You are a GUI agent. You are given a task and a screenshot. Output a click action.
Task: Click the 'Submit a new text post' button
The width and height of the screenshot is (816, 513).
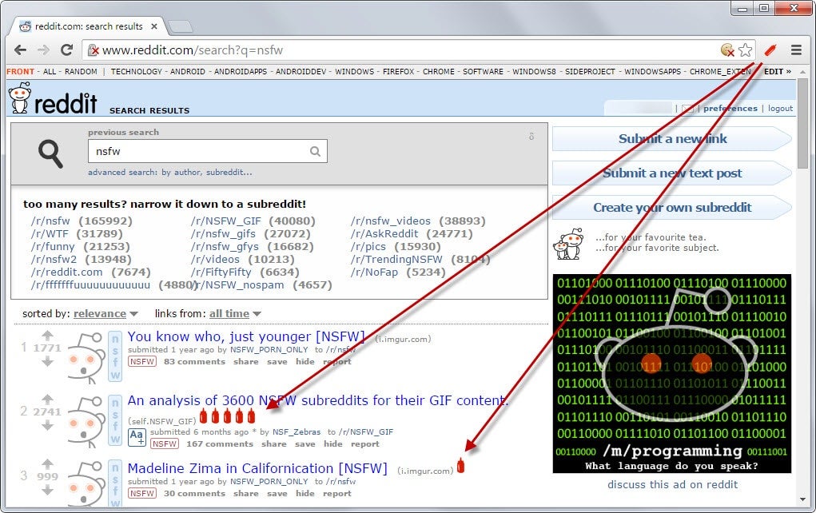(672, 173)
